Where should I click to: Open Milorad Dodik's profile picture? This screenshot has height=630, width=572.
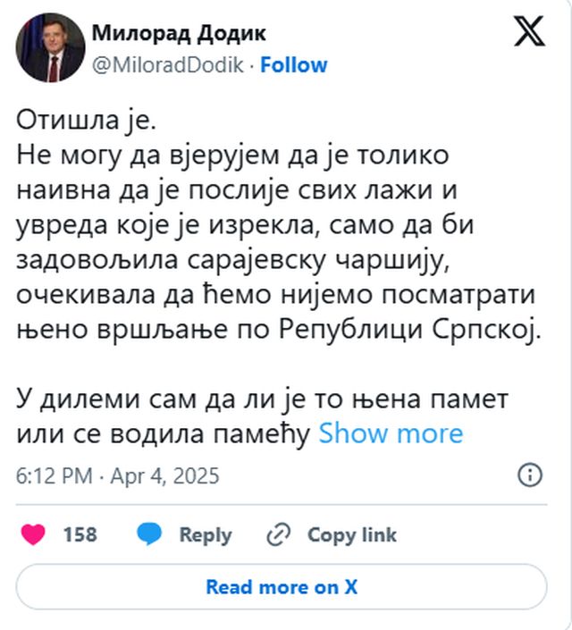coord(50,48)
